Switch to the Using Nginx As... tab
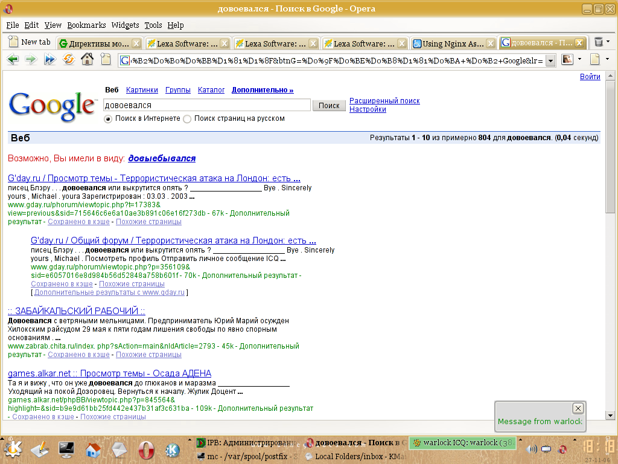The image size is (618, 464). pyautogui.click(x=453, y=43)
